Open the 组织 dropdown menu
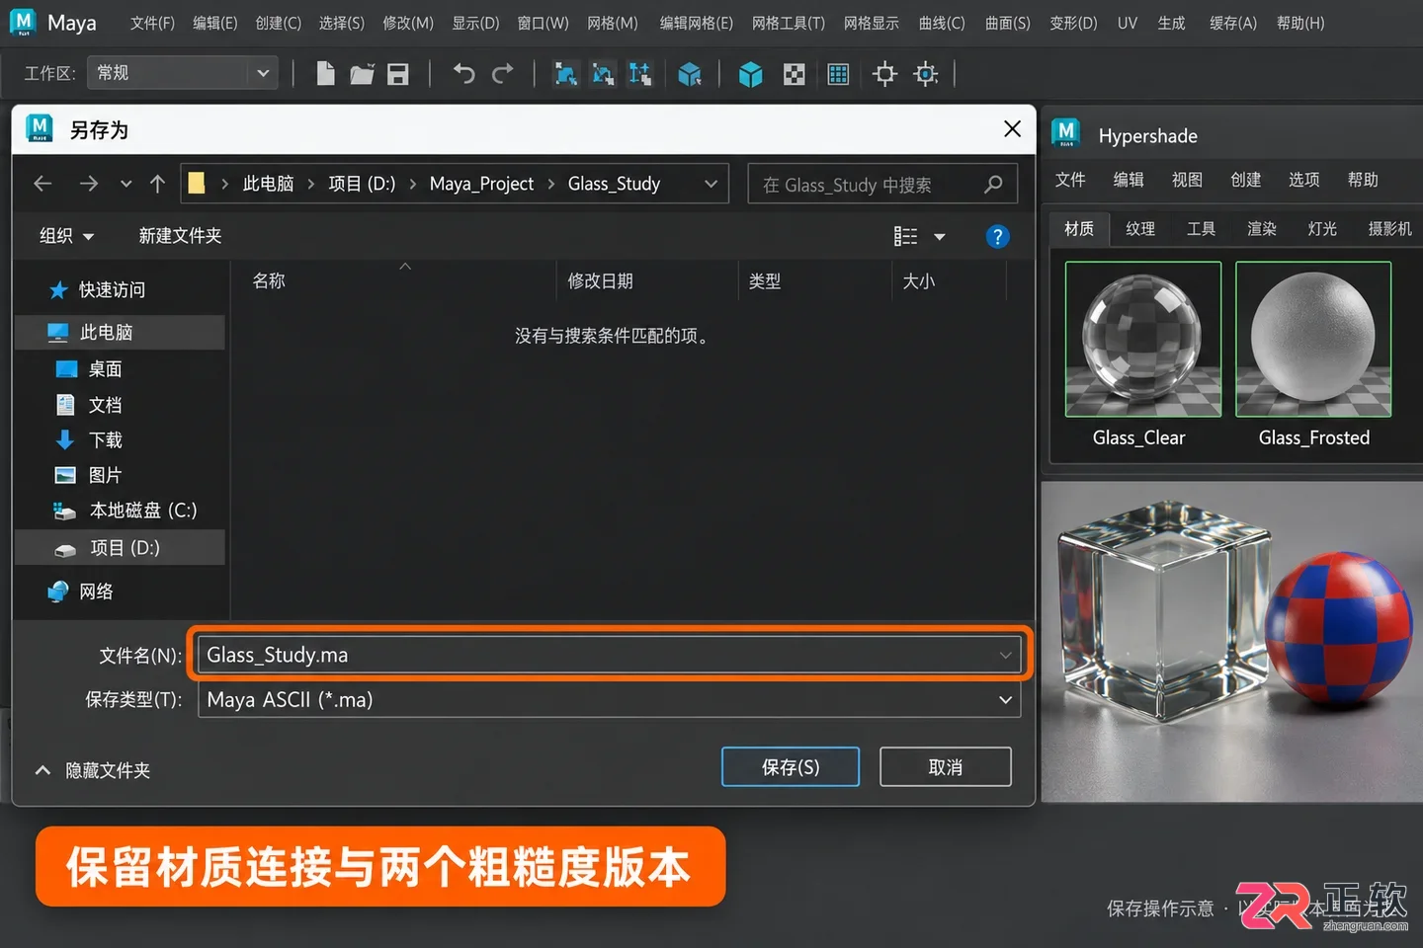The image size is (1423, 948). tap(66, 236)
